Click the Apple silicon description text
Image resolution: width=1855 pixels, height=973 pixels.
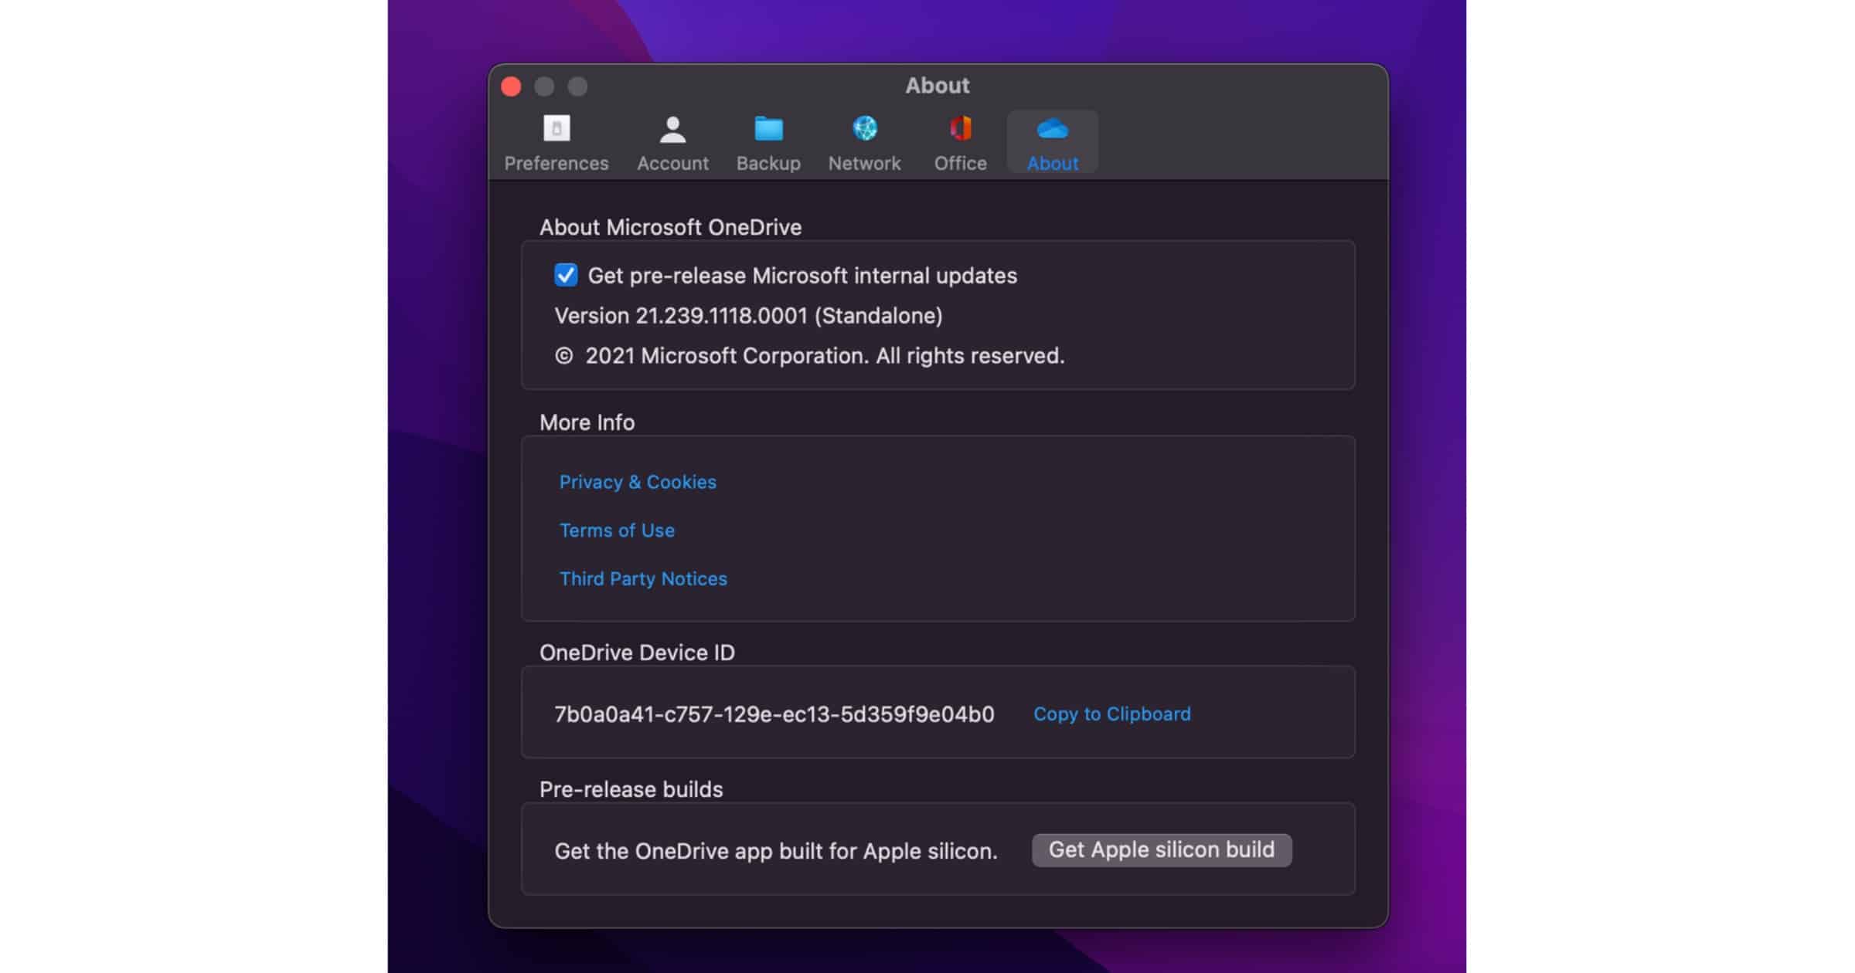click(x=775, y=851)
